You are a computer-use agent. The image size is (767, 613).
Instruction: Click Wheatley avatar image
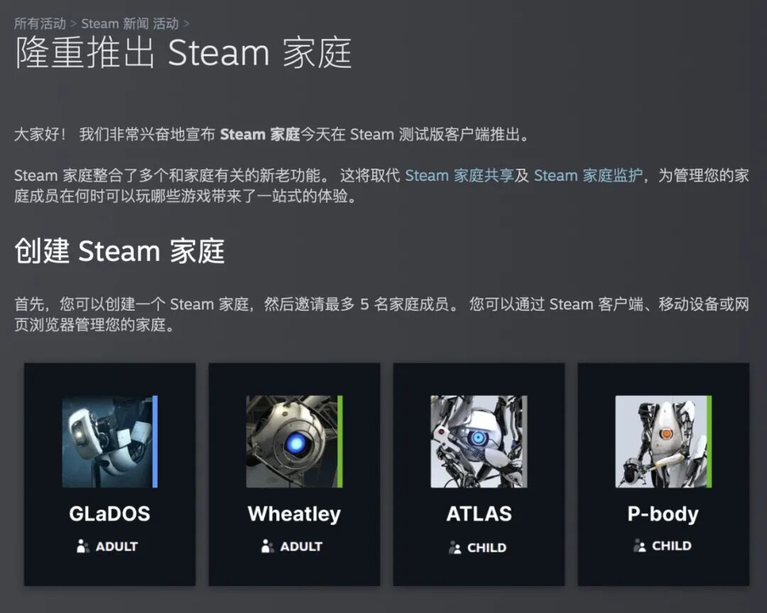[294, 441]
